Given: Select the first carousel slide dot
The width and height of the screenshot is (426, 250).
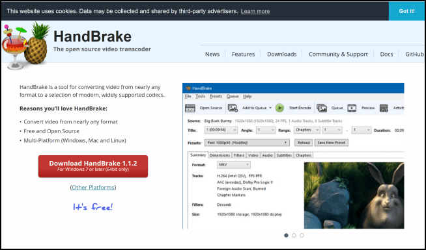Looking at the screenshot, I should pos(286,235).
